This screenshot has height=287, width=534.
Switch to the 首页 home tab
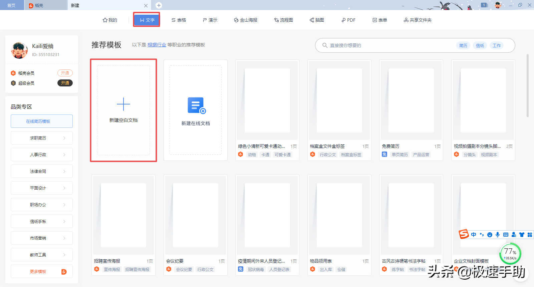coord(11,5)
